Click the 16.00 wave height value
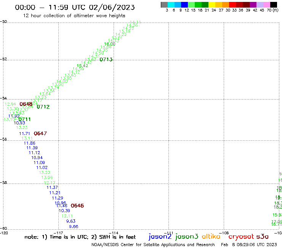The image size is (282, 248). coord(110,44)
